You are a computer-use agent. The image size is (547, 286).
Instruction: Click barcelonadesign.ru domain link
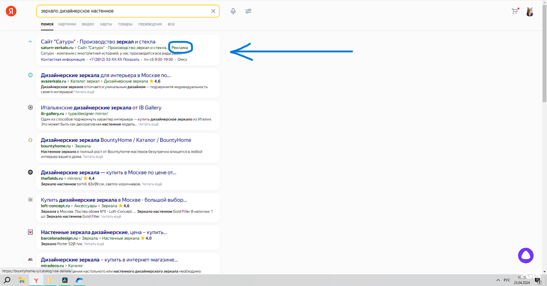(60, 238)
